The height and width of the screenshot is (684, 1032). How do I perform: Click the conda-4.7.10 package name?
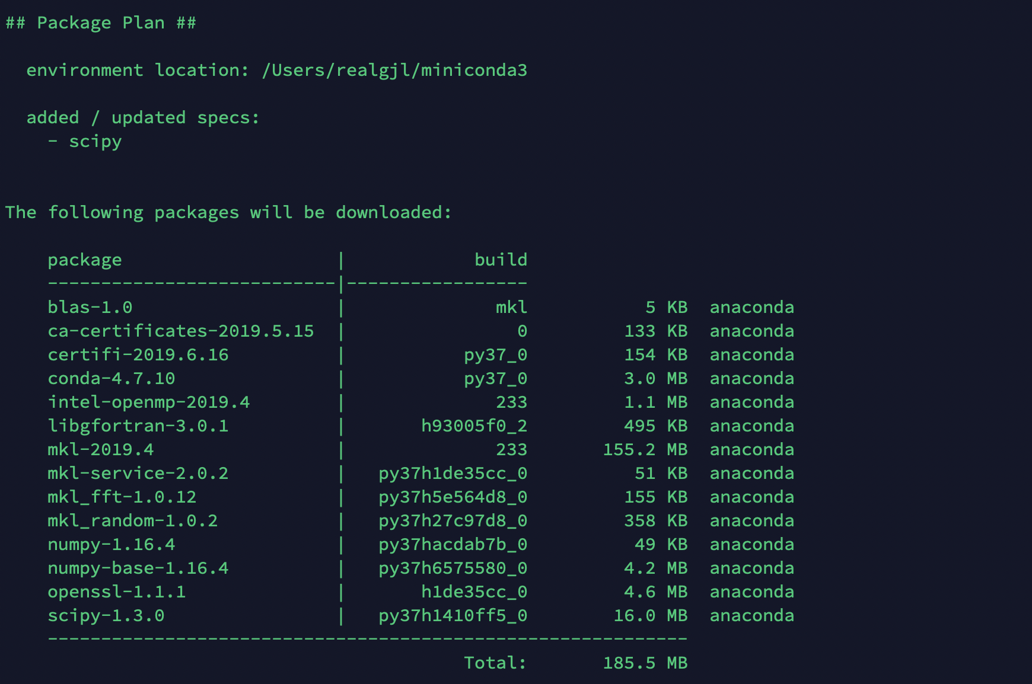click(112, 379)
